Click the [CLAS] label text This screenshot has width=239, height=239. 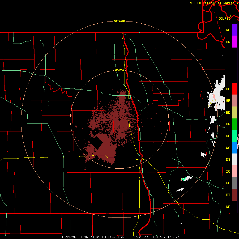click(x=224, y=18)
